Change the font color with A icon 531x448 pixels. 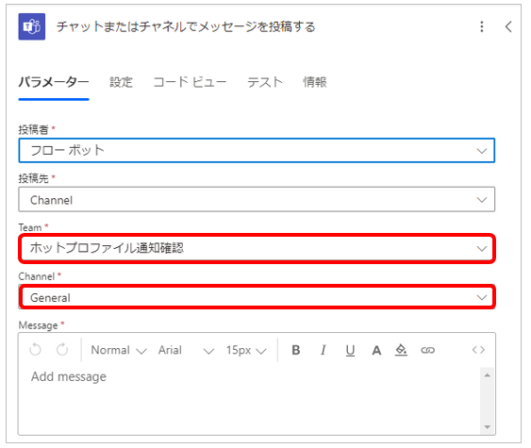click(376, 351)
